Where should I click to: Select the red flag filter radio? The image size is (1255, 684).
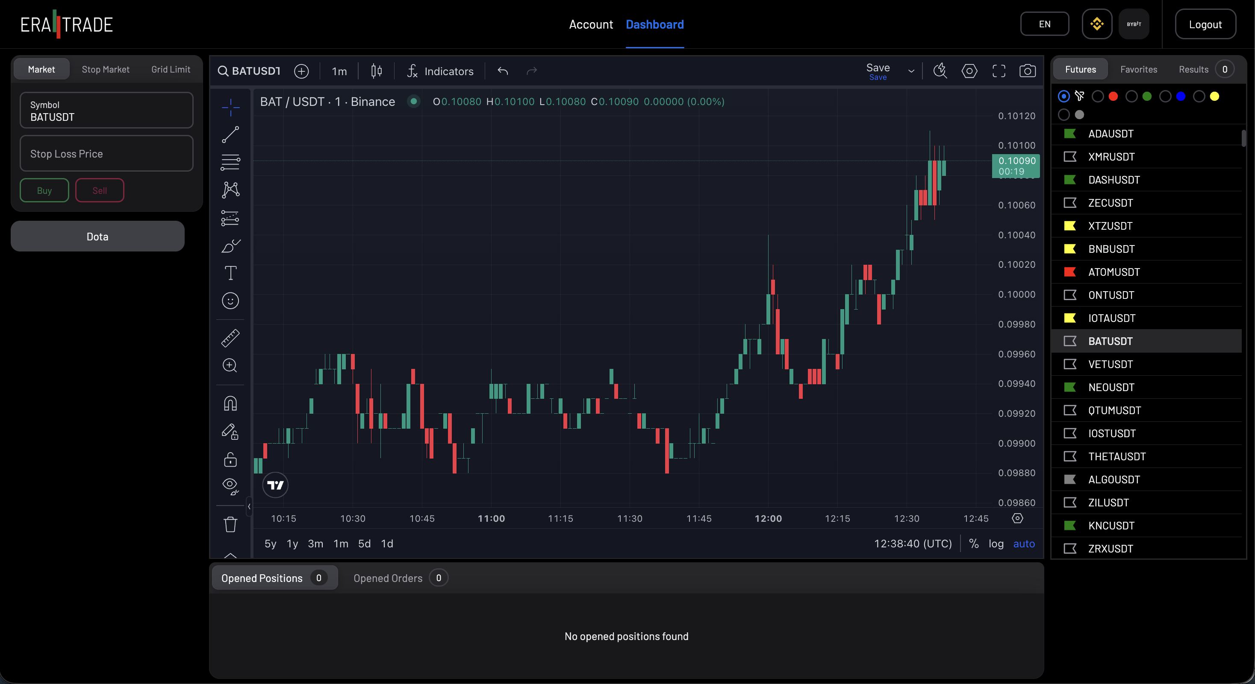[1098, 96]
